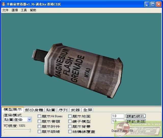This screenshot has width=163, height=138.
Task: Expand the 渲染模式 dropdown arrow
Action: 30,120
